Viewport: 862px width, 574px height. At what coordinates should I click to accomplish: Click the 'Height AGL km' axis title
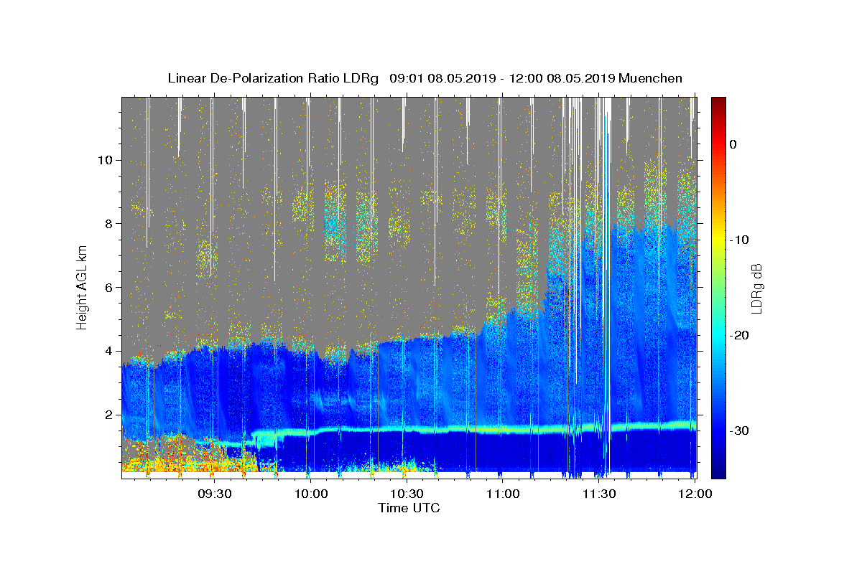coord(82,287)
